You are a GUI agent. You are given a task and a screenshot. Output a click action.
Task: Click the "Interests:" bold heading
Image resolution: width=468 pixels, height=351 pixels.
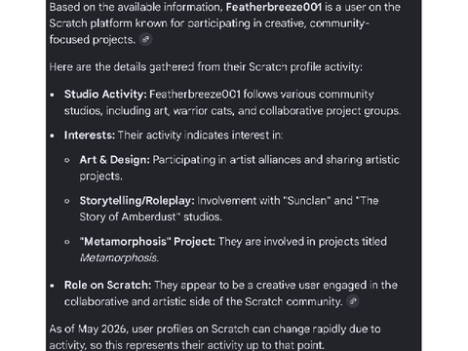click(90, 136)
